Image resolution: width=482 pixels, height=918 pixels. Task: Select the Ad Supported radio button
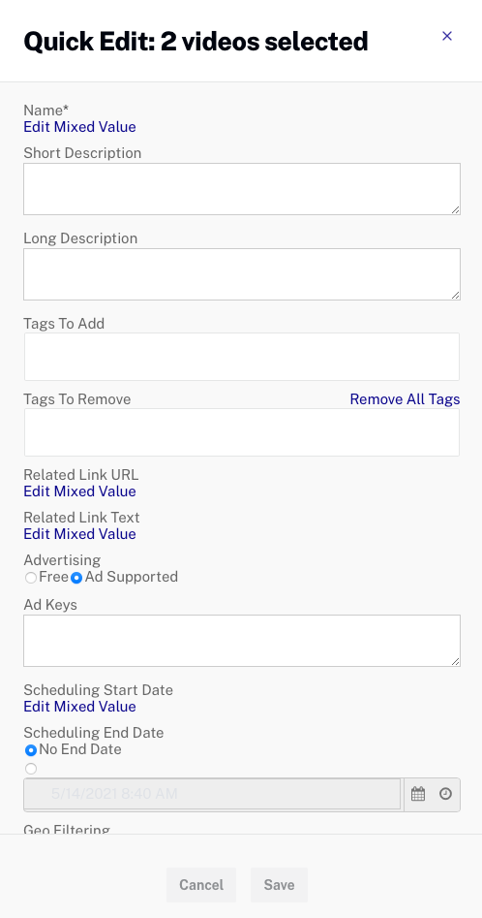coord(76,578)
